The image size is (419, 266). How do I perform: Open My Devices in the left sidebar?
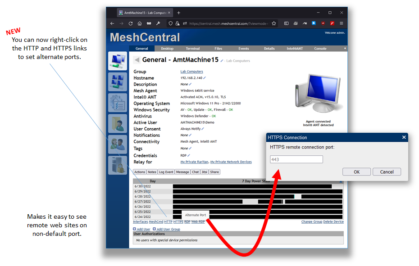pyautogui.click(x=118, y=61)
